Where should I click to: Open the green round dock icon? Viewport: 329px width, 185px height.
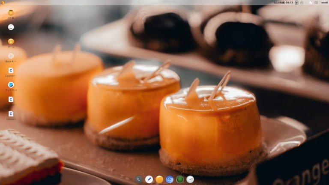[x=180, y=179]
